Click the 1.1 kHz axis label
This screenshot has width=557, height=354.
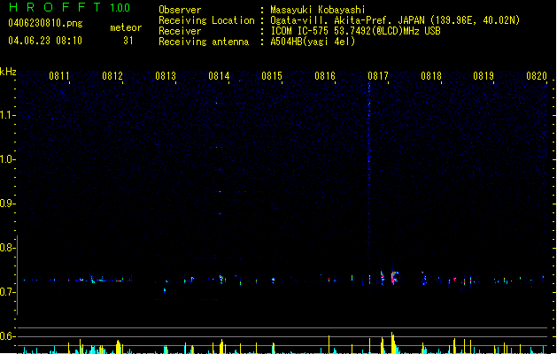click(7, 115)
